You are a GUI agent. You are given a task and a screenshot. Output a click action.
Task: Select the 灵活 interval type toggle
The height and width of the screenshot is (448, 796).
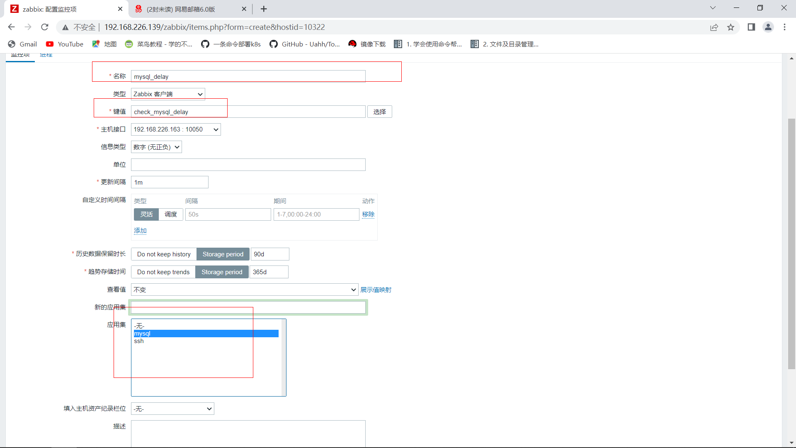(x=146, y=214)
